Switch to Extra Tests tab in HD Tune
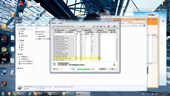 coord(112,30)
